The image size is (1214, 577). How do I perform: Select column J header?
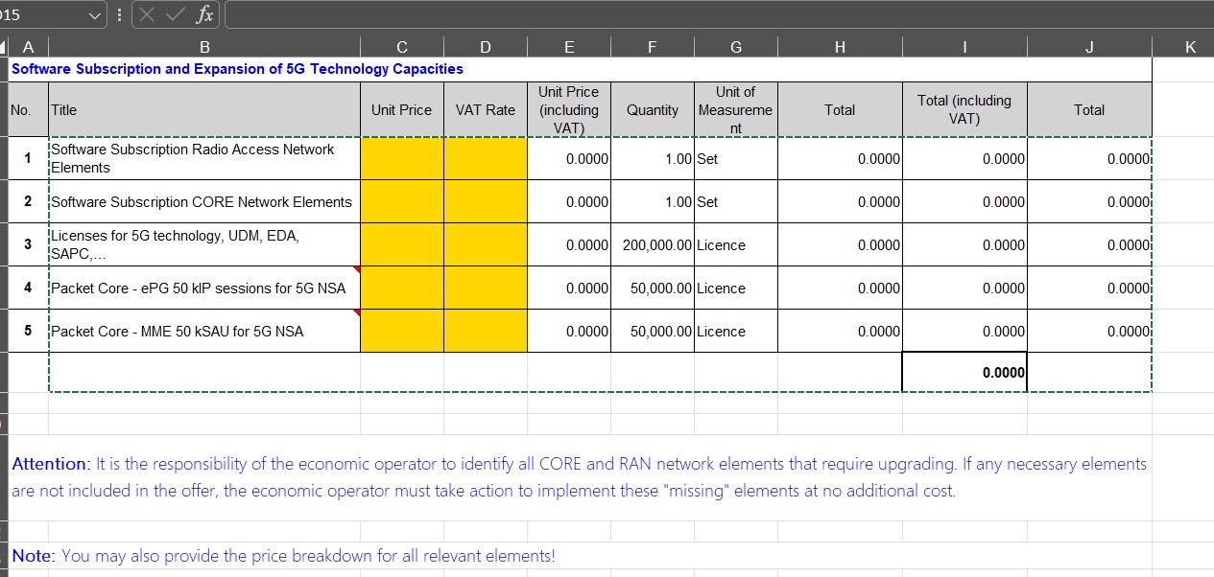click(1089, 46)
